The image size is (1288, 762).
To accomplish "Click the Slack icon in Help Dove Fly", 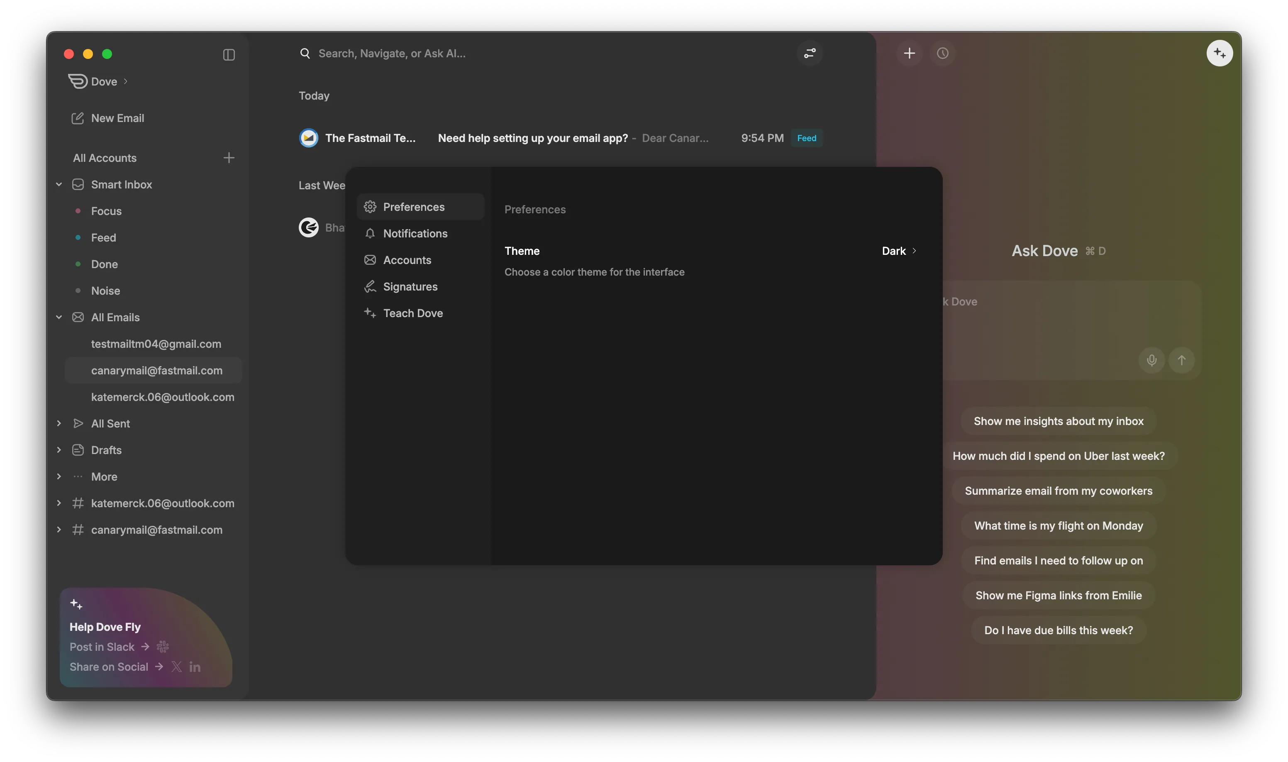I will coord(163,647).
